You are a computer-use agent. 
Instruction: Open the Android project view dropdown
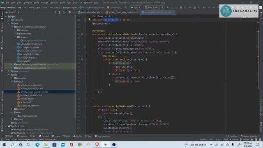12,12
